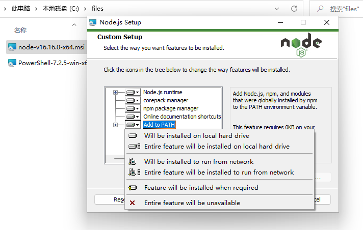Click the network install computer icon

point(133,161)
